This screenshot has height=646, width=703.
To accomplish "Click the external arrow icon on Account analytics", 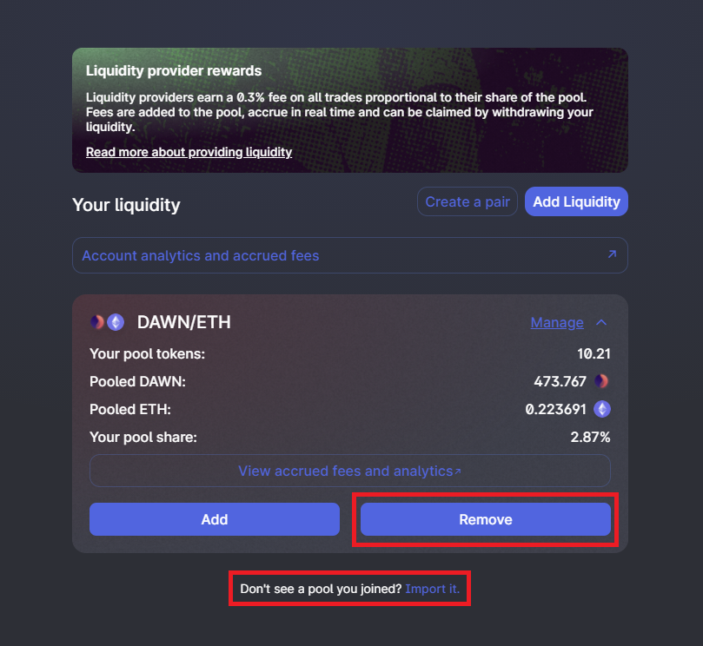I will (x=612, y=254).
